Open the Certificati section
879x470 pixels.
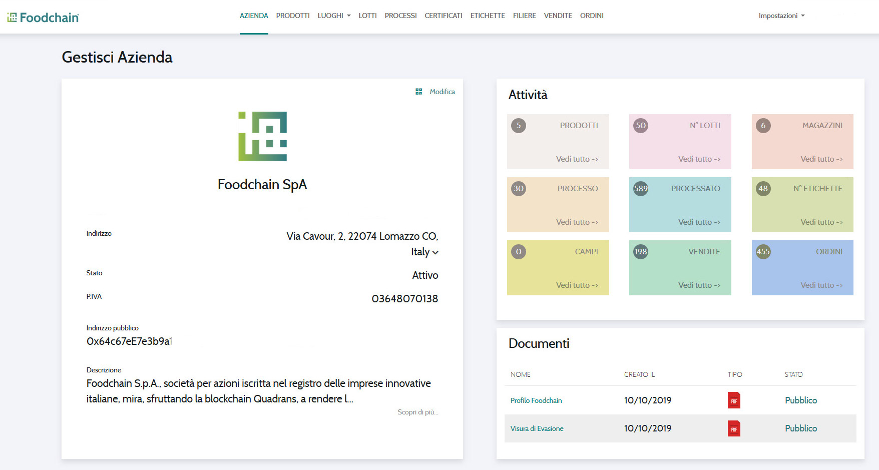point(444,16)
